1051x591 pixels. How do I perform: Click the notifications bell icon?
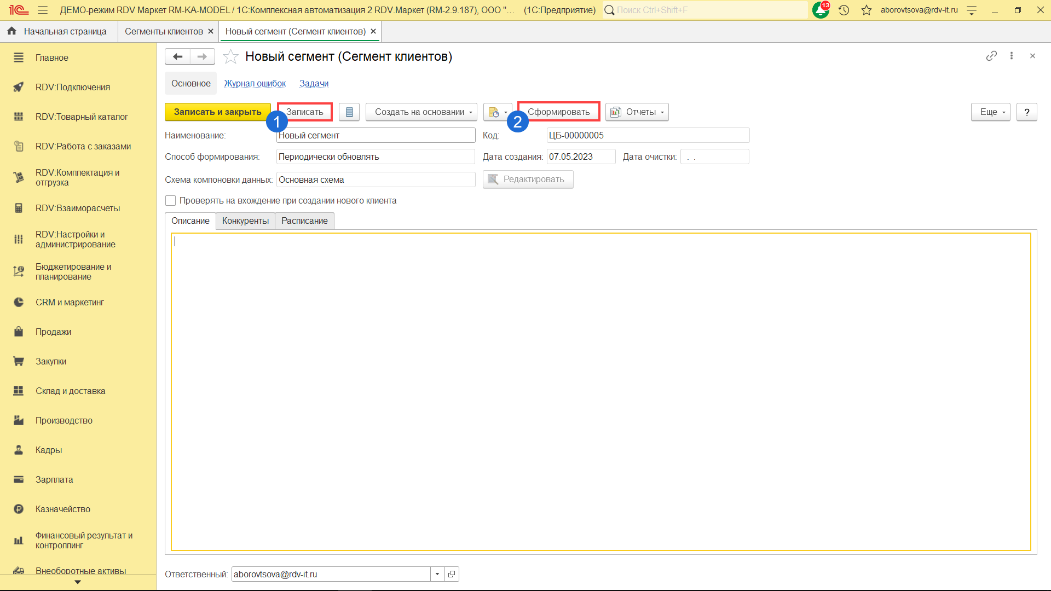[x=820, y=10]
